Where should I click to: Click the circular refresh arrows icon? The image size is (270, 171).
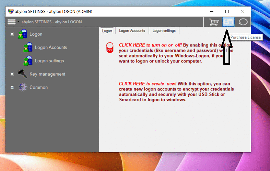pyautogui.click(x=243, y=22)
